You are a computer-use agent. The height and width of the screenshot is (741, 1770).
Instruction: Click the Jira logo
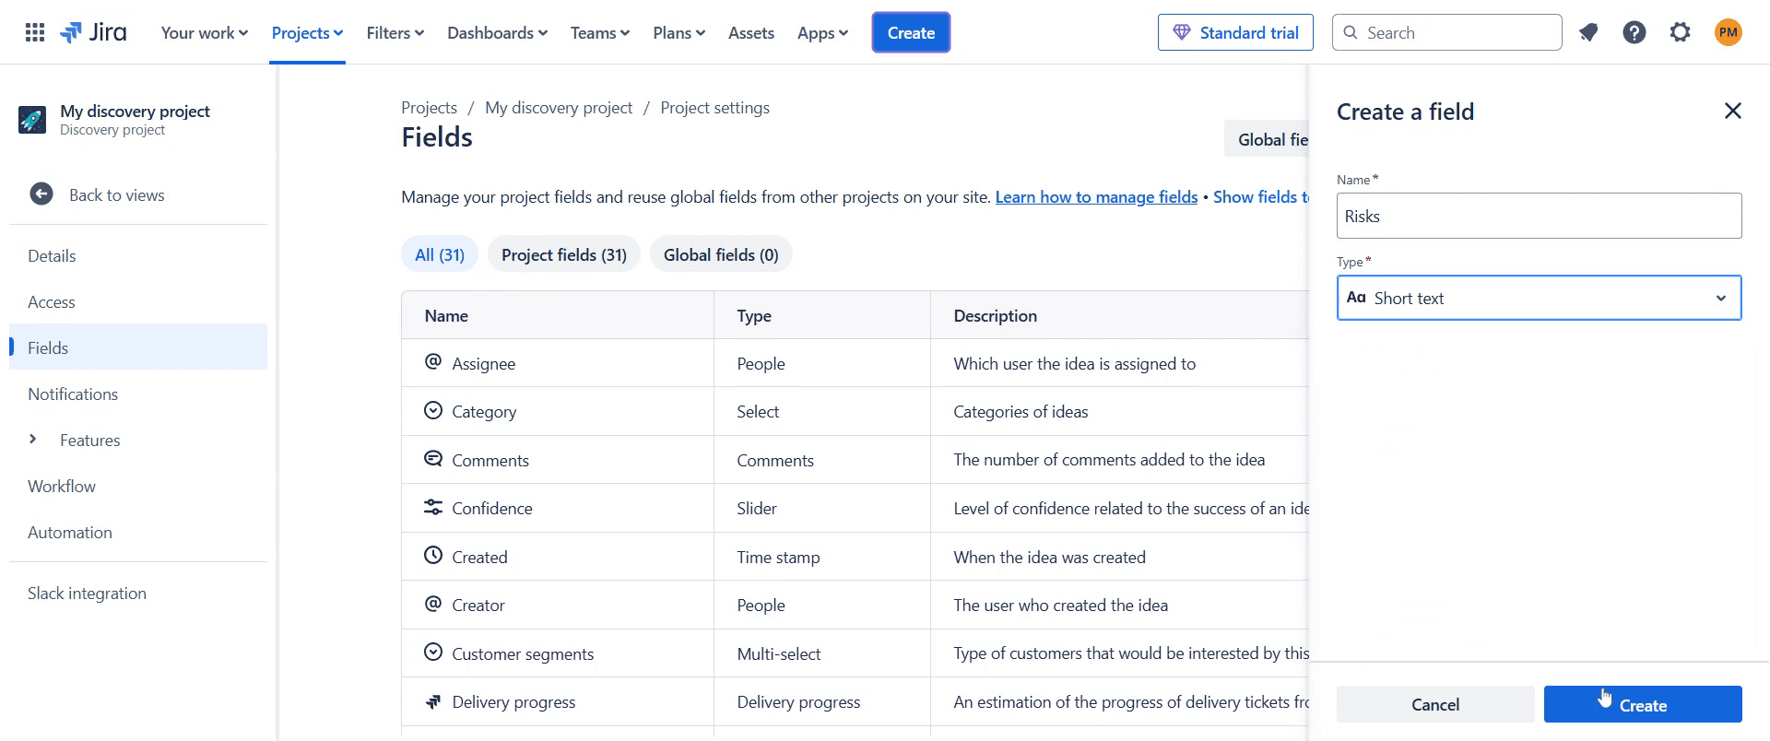(94, 33)
